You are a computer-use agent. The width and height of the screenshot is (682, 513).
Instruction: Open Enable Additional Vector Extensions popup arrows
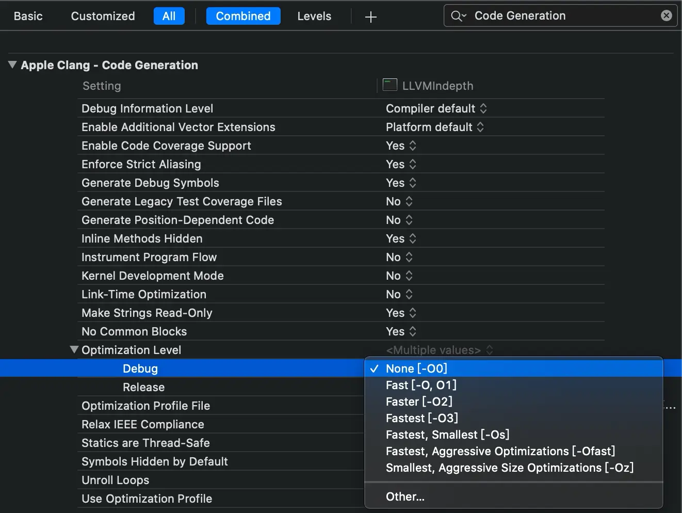point(480,127)
